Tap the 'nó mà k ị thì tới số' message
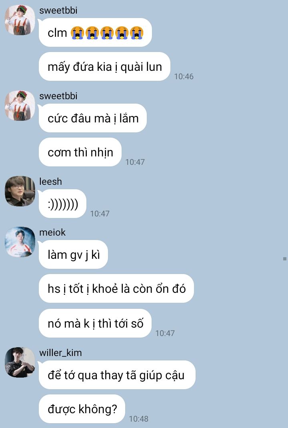 95,324
